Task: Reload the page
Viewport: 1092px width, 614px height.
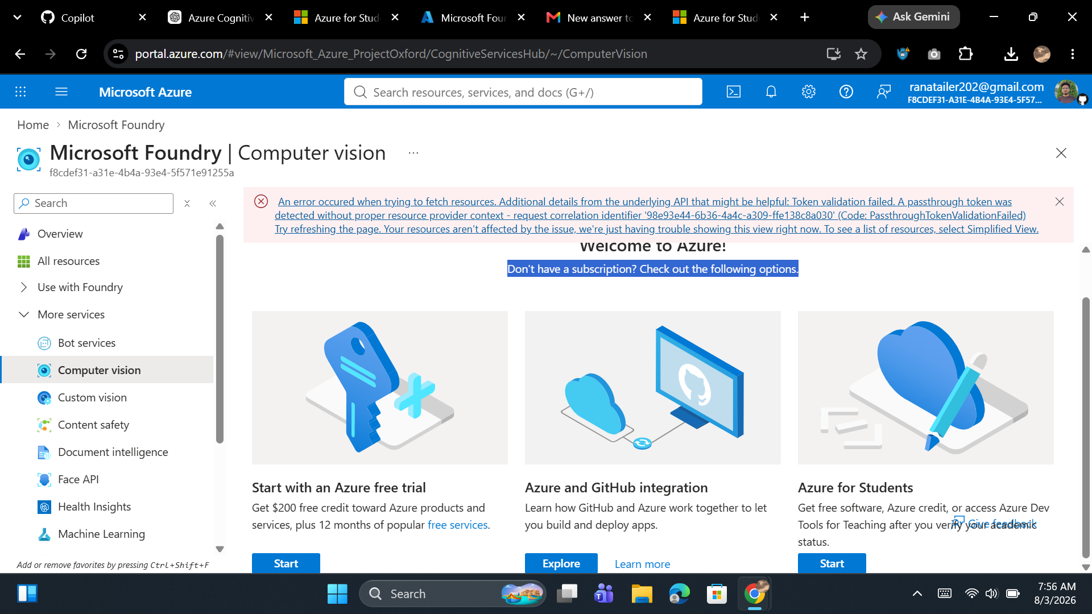Action: [81, 54]
